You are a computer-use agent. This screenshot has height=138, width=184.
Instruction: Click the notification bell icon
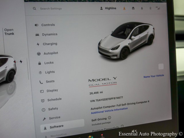click(x=142, y=8)
